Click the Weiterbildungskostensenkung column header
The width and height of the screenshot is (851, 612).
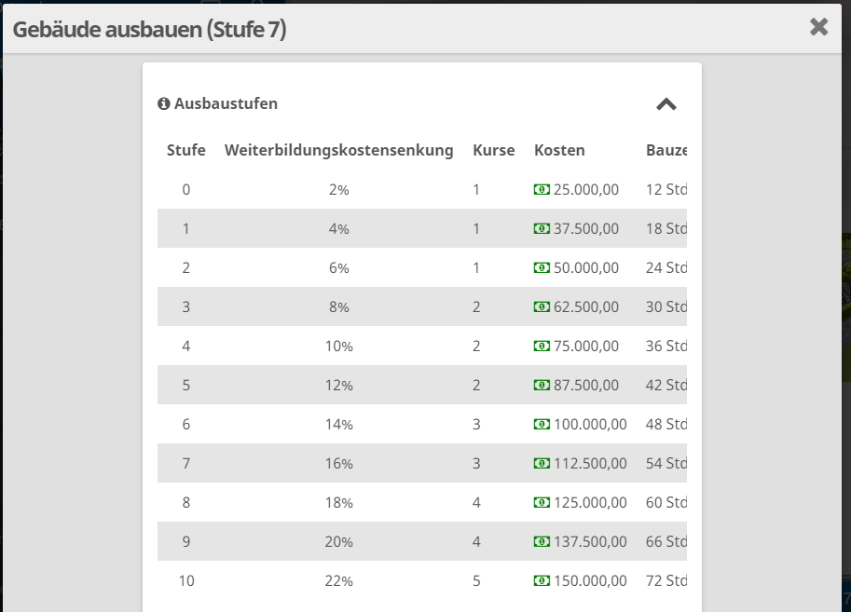click(339, 150)
